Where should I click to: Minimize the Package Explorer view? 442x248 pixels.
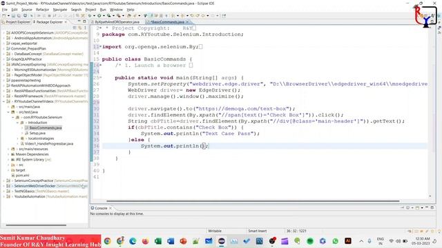coord(79,21)
